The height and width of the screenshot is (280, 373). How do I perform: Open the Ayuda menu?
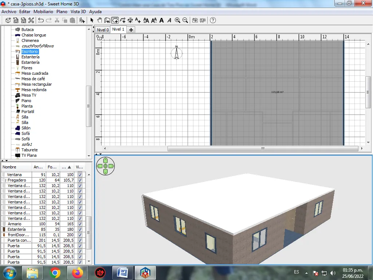coord(95,12)
